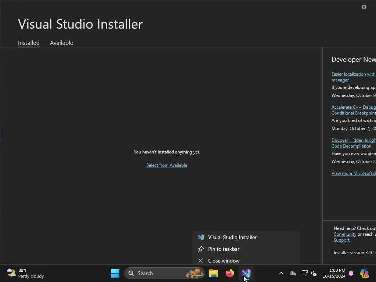This screenshot has width=376, height=282.
Task: Open the Community help link
Action: [345, 234]
